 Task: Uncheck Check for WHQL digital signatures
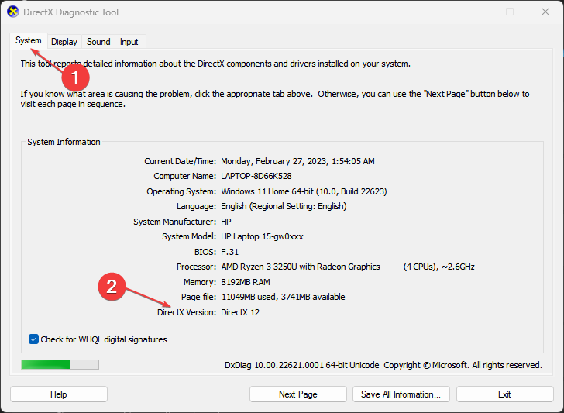point(33,339)
